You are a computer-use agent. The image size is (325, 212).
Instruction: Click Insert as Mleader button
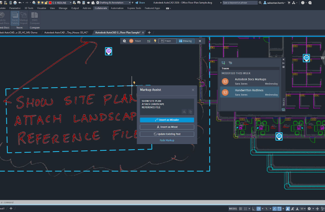pyautogui.click(x=167, y=120)
